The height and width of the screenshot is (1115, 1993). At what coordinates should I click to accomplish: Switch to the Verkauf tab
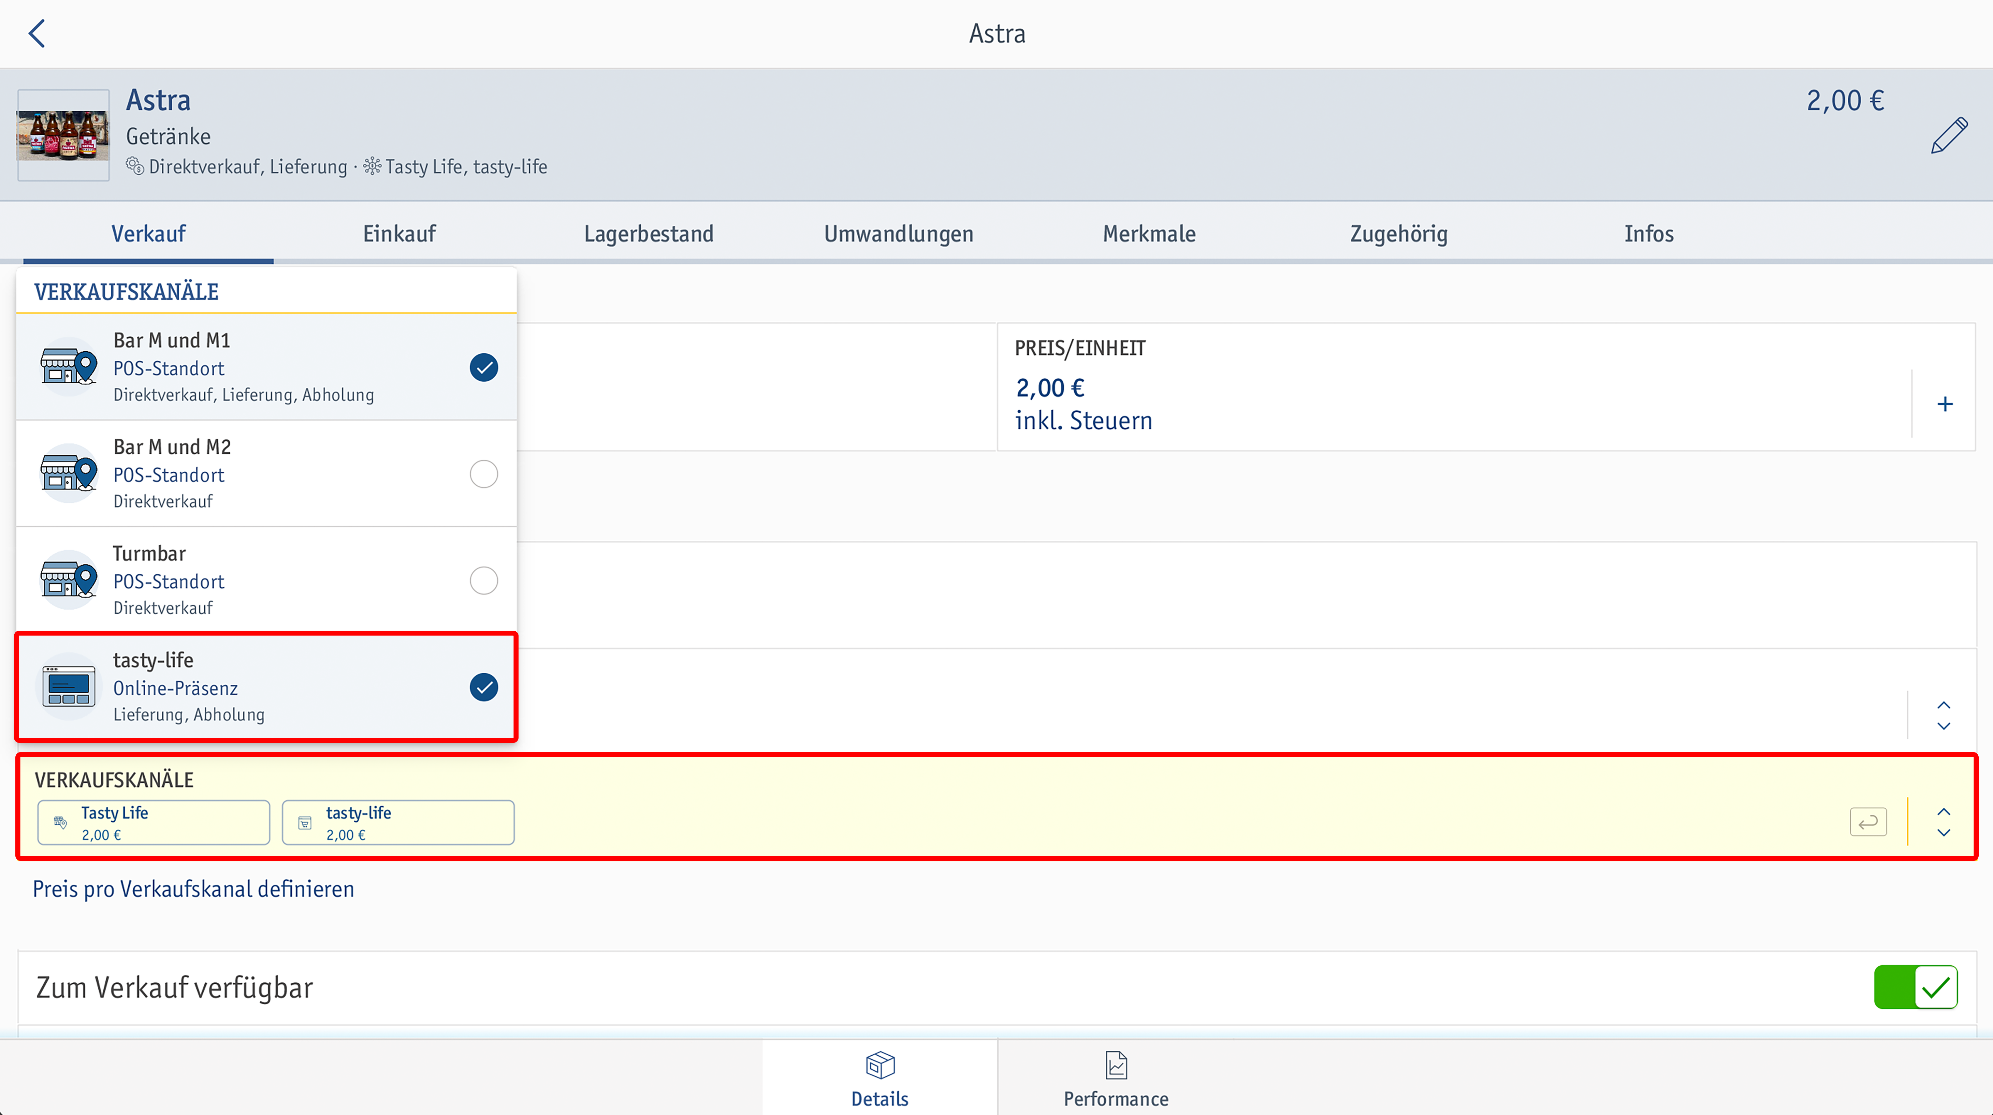pyautogui.click(x=148, y=234)
